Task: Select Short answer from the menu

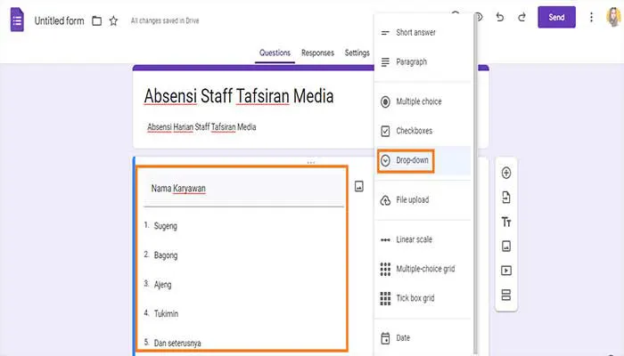Action: pos(415,33)
